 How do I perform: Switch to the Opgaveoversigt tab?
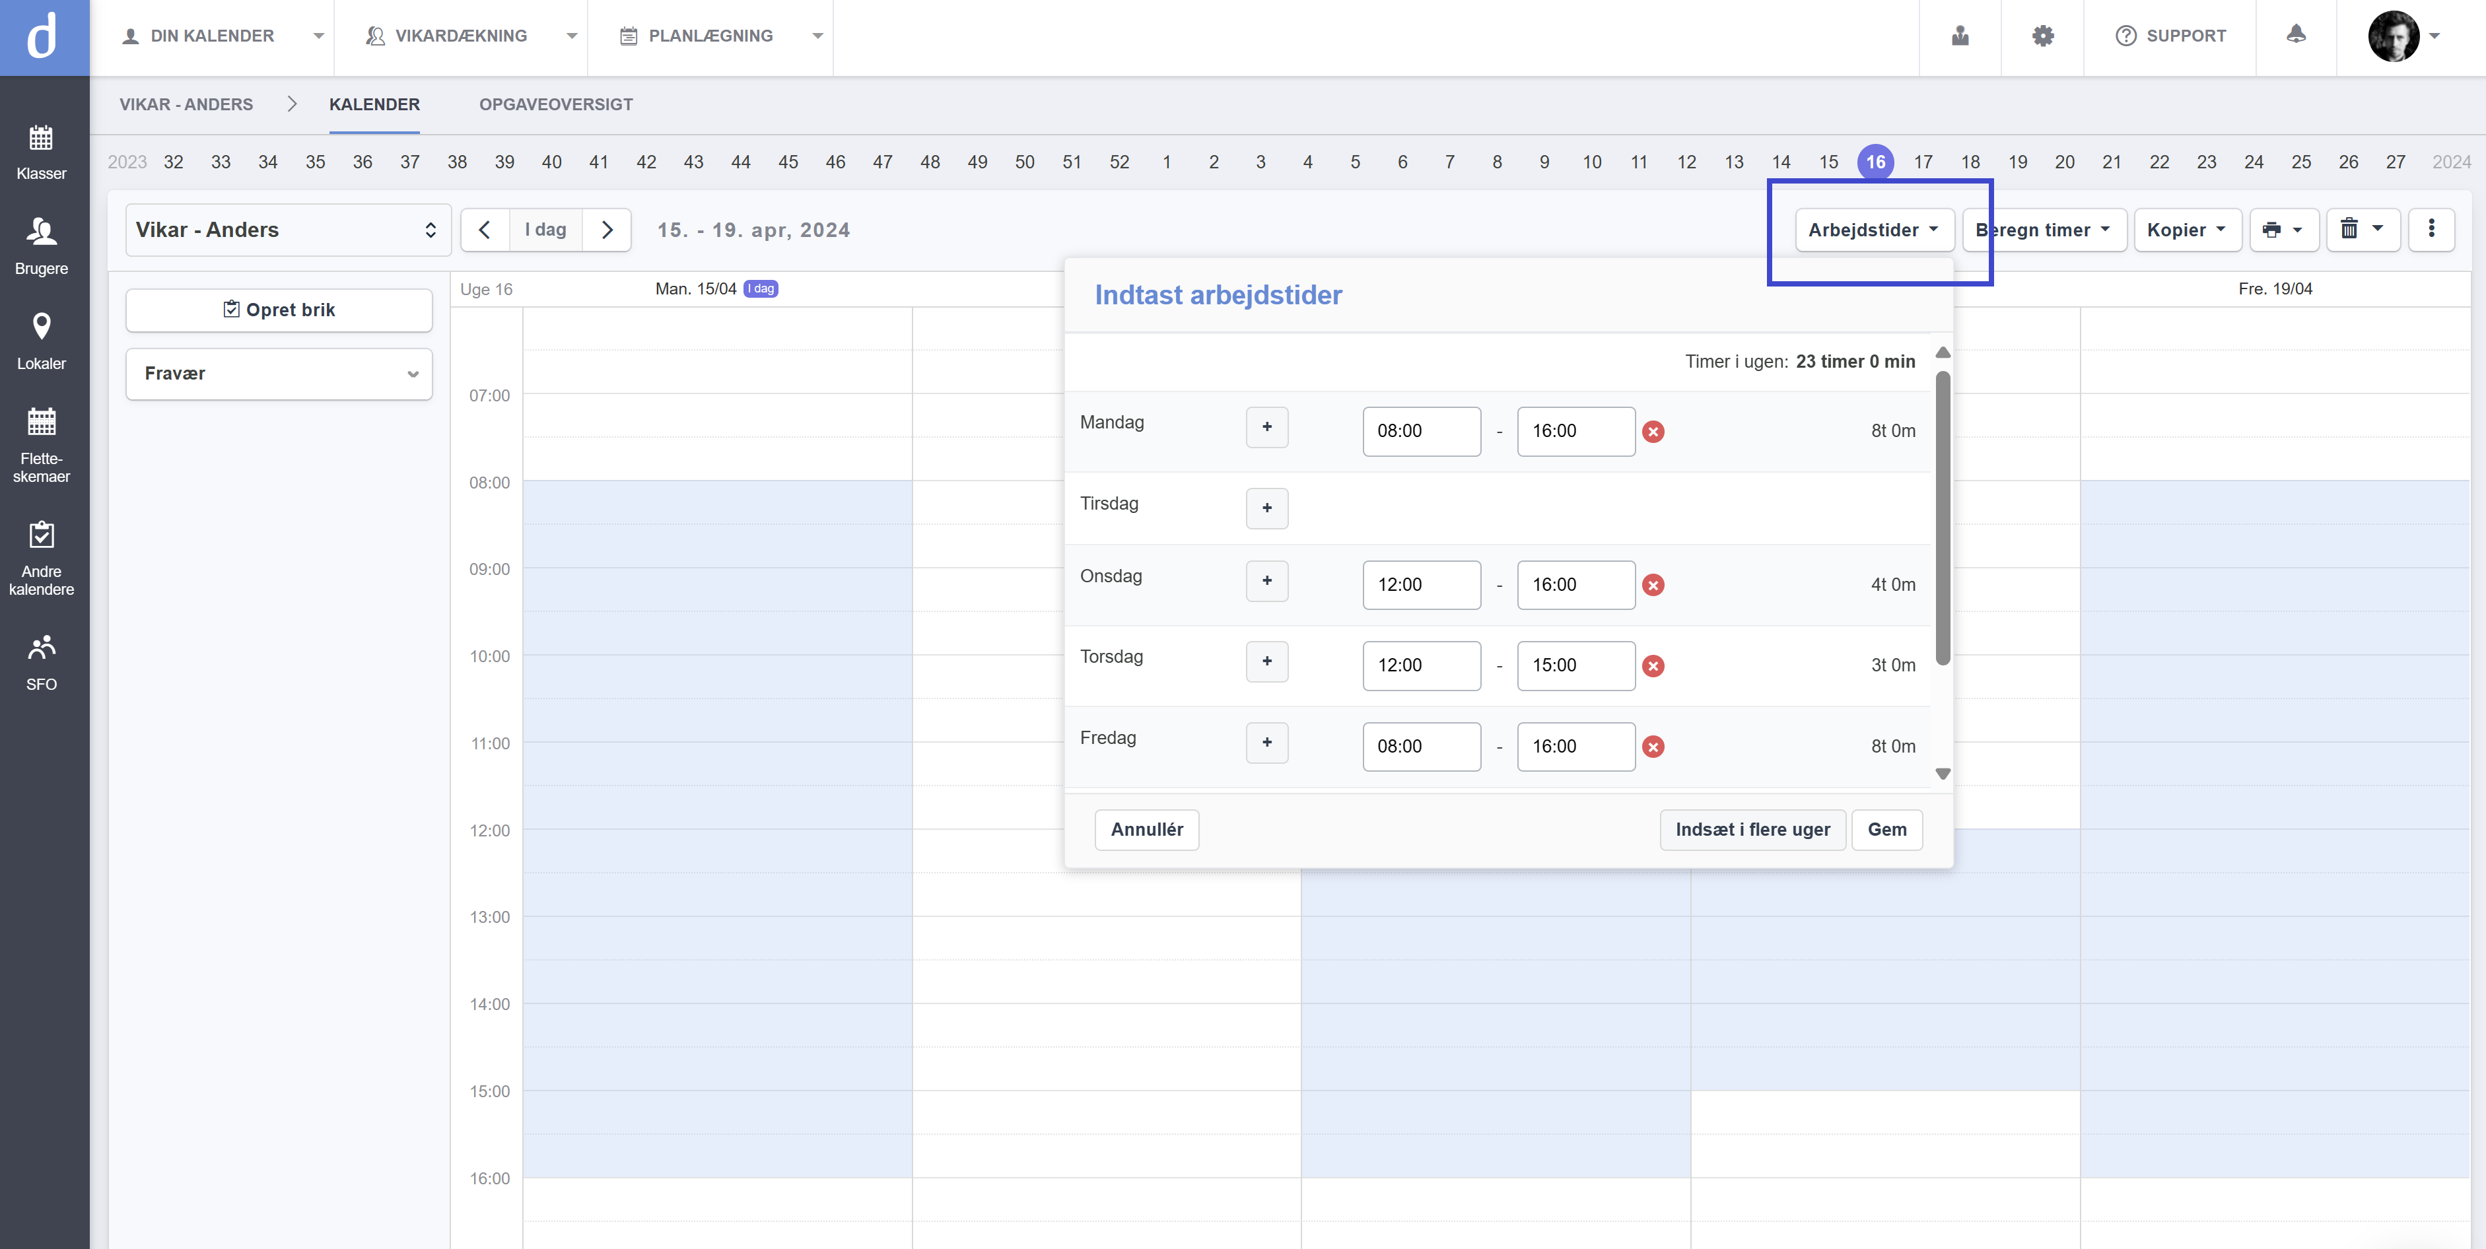point(556,104)
